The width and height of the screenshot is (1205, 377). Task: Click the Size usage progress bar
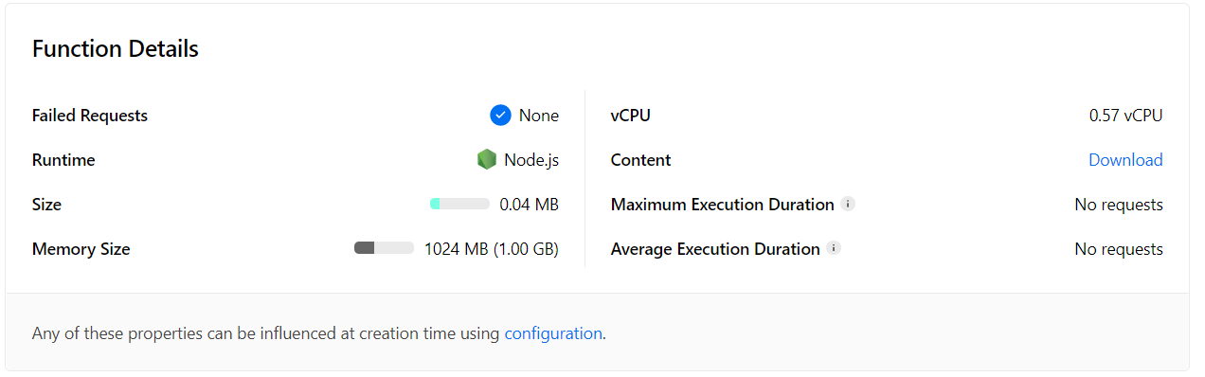[459, 204]
